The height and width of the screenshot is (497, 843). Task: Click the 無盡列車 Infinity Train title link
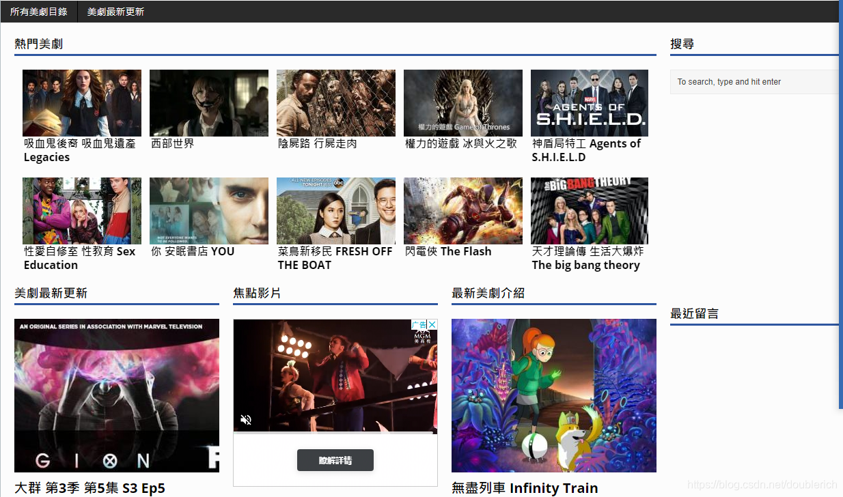click(x=525, y=488)
